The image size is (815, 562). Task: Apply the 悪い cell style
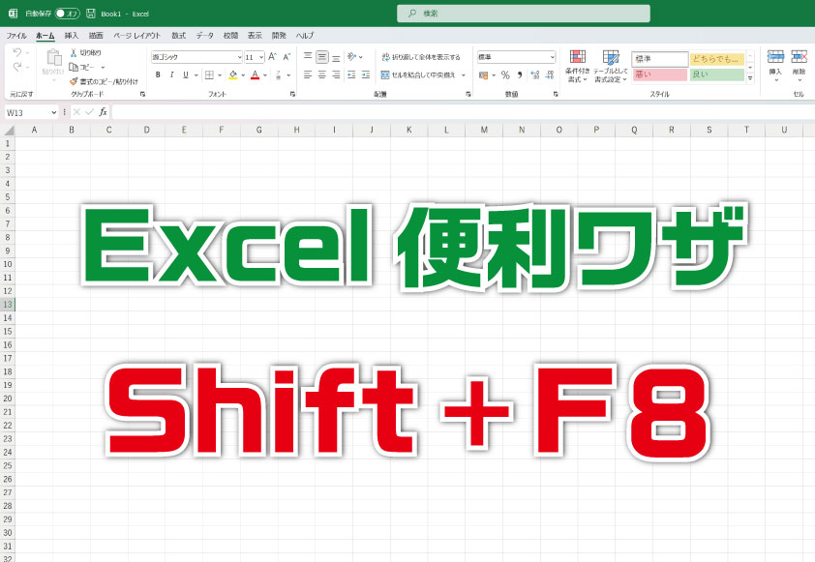point(660,74)
